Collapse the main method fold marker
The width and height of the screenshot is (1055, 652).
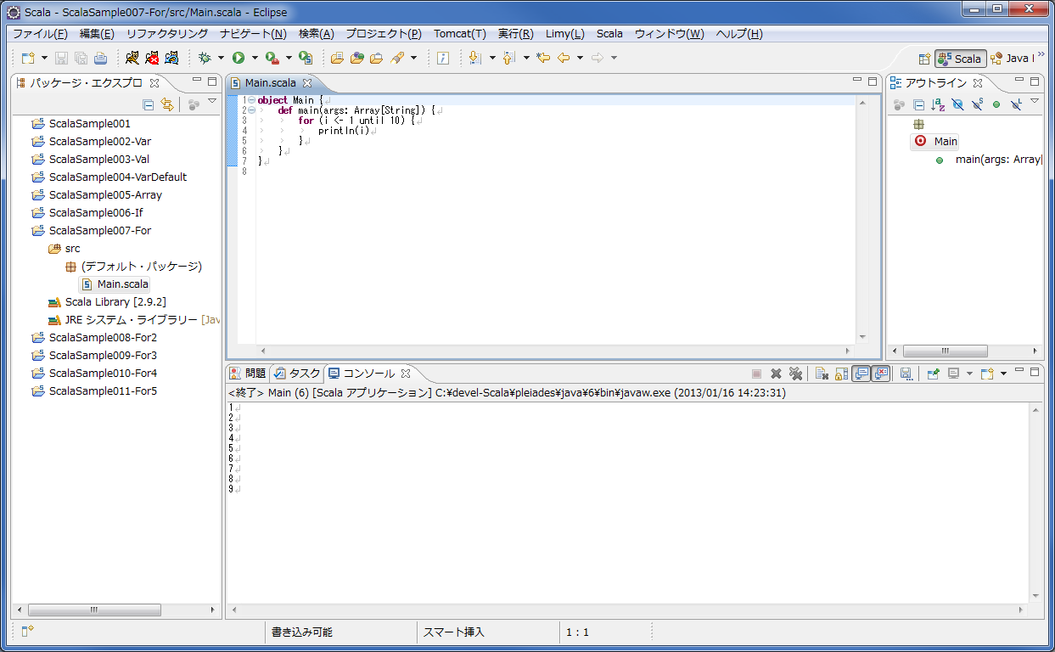point(252,110)
